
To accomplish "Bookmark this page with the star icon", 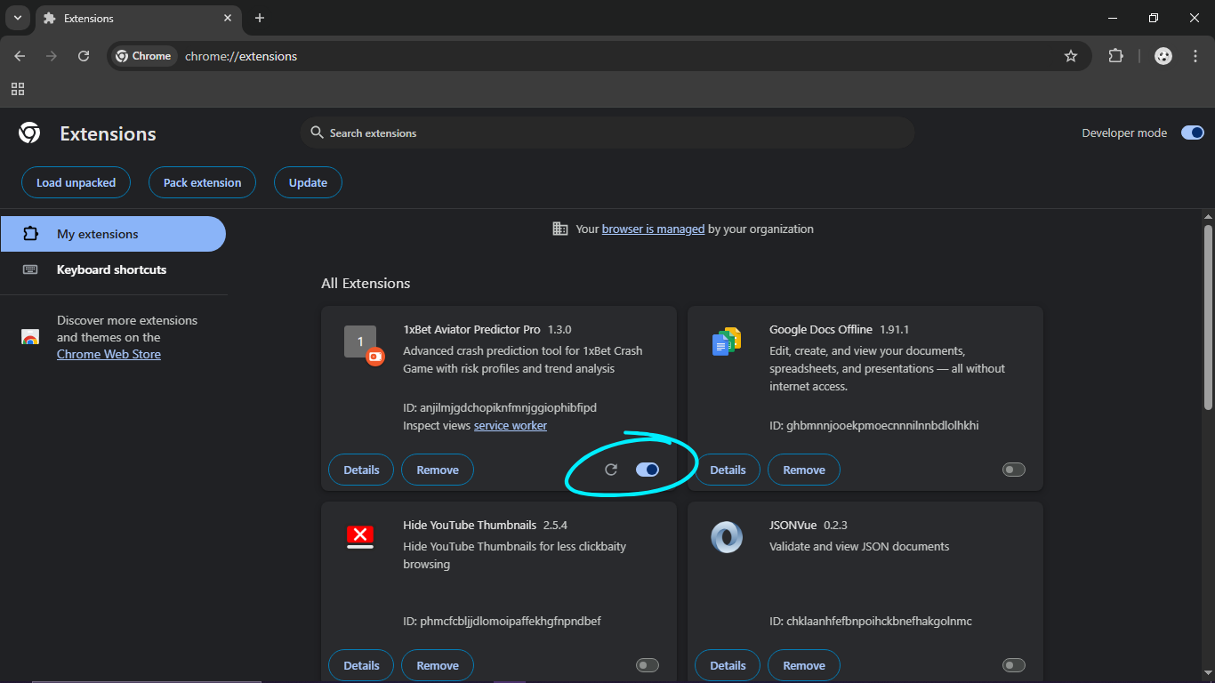I will pyautogui.click(x=1071, y=56).
